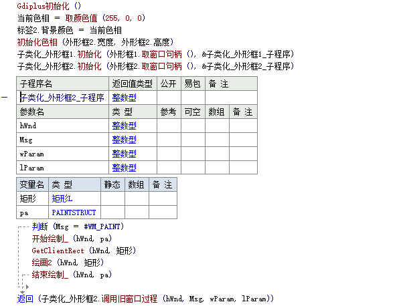405x306 pixels.
Task: Toggle the 数组 cell for wParam
Action: click(x=217, y=154)
